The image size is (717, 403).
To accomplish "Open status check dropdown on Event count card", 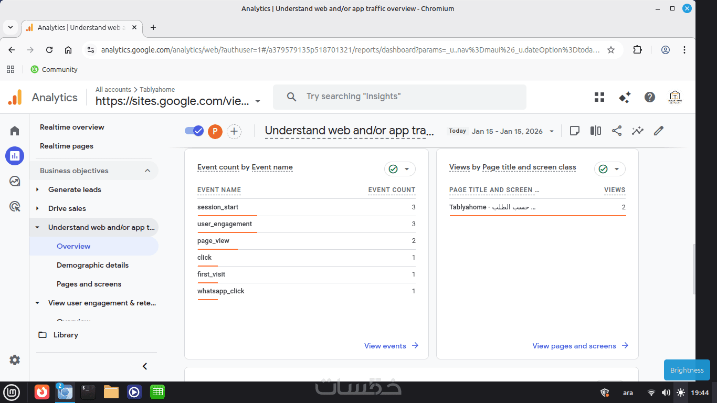I will click(x=399, y=169).
